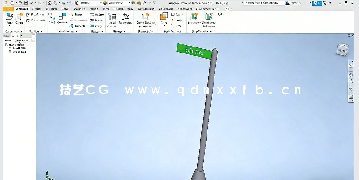Click the circular target dropdown icon in ribbon
Viewport: 359px width, 180px height.
pos(221,14)
